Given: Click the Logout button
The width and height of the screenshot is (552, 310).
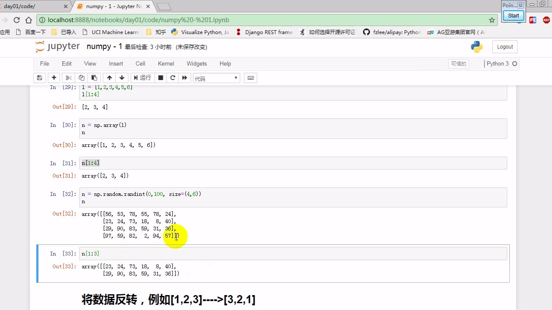Looking at the screenshot, I should 505,47.
